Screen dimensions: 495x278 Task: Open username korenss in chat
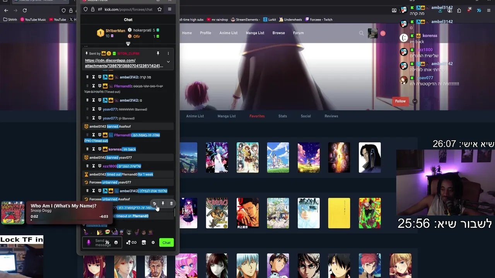point(115,149)
